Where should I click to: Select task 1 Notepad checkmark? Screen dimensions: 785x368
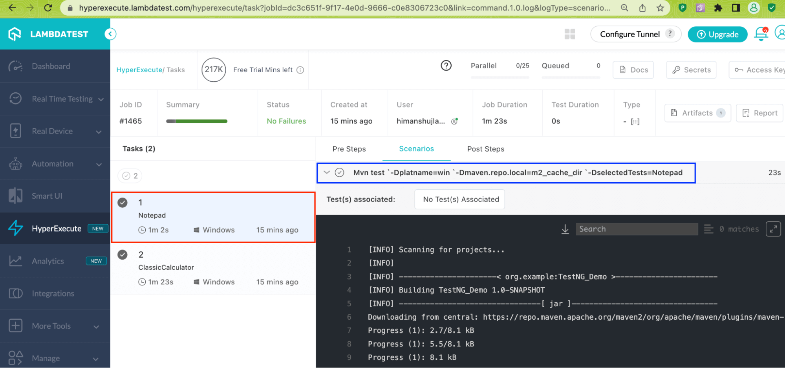coord(123,203)
